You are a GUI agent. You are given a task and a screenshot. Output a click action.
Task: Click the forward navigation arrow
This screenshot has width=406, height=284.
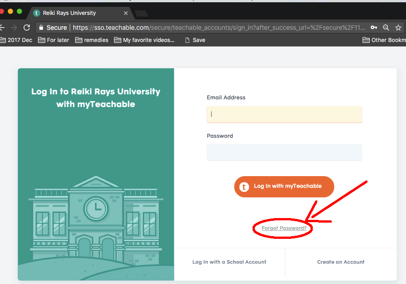tap(14, 28)
